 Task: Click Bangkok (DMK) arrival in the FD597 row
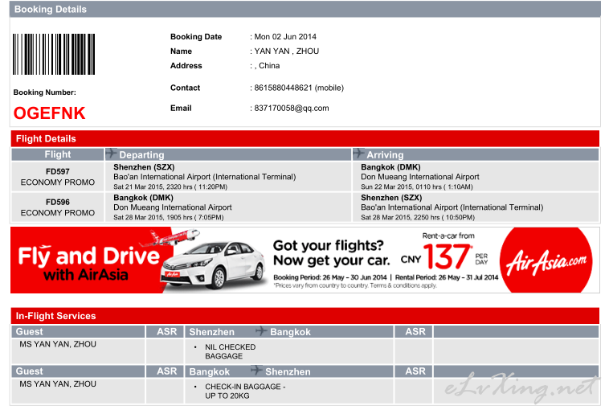[x=390, y=167]
